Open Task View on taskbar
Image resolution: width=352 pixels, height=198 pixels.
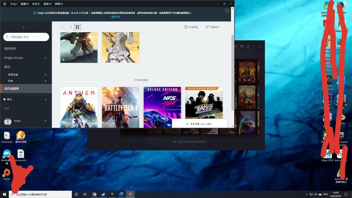click(x=85, y=194)
